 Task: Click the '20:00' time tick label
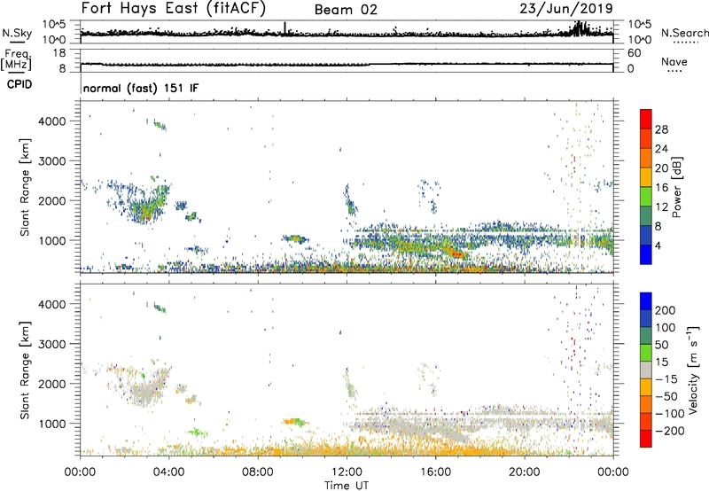coord(525,472)
